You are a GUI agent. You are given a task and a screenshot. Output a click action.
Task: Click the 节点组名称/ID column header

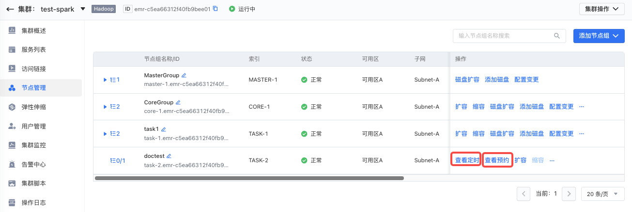(162, 59)
